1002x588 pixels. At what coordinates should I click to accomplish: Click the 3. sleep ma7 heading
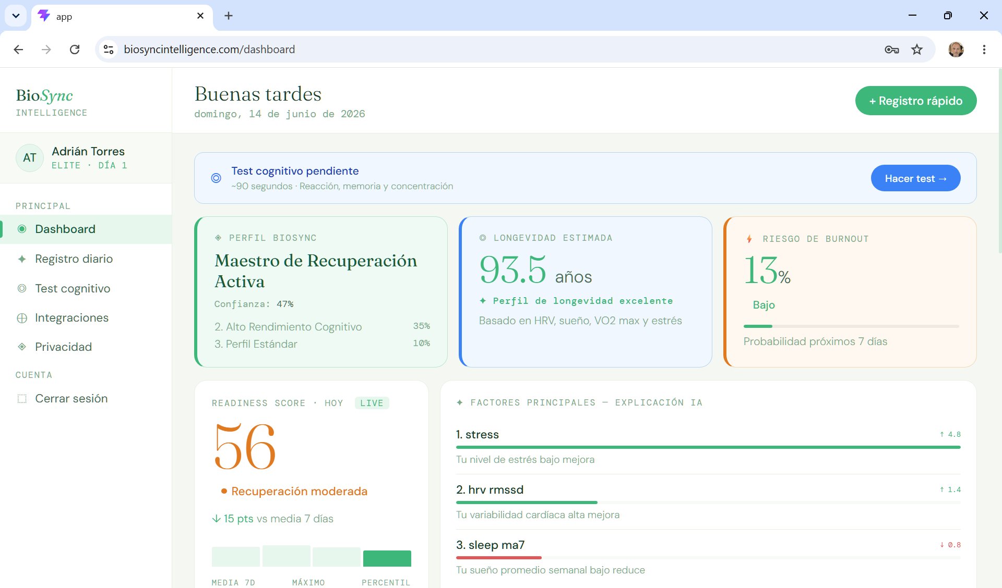(490, 545)
